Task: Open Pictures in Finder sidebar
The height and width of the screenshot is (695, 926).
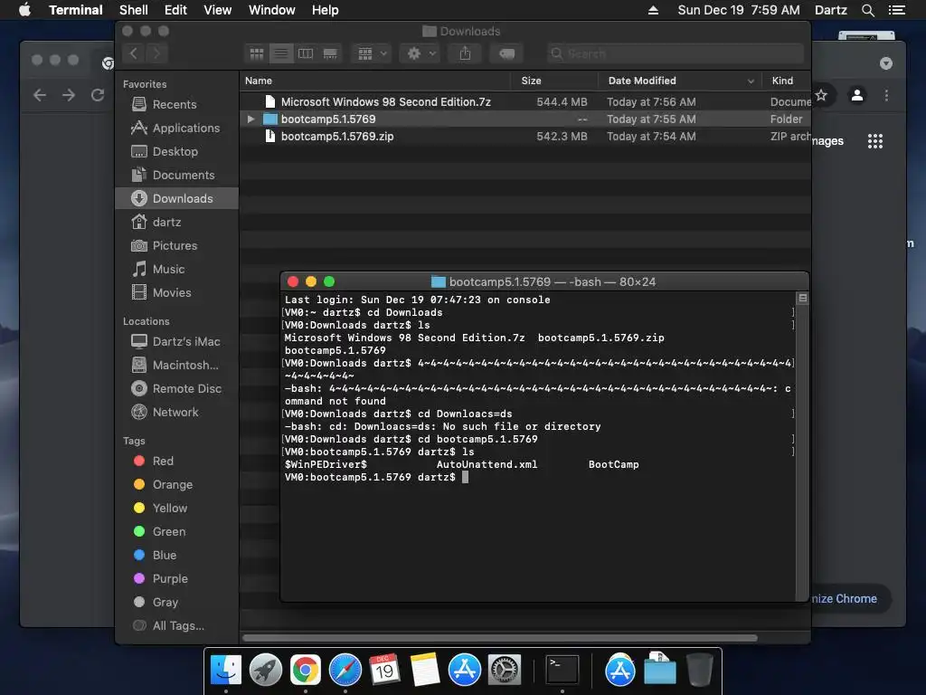Action: click(176, 246)
